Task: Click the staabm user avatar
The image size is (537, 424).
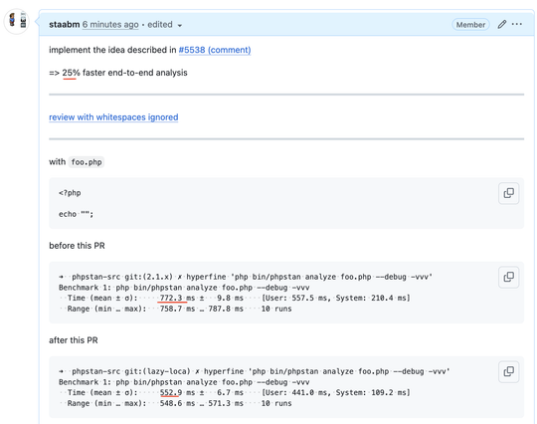Action: coord(17,21)
